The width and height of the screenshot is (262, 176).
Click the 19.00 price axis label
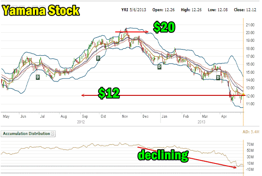(x=250, y=41)
